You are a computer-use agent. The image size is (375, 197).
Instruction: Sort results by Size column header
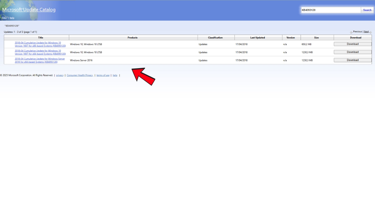(x=316, y=38)
